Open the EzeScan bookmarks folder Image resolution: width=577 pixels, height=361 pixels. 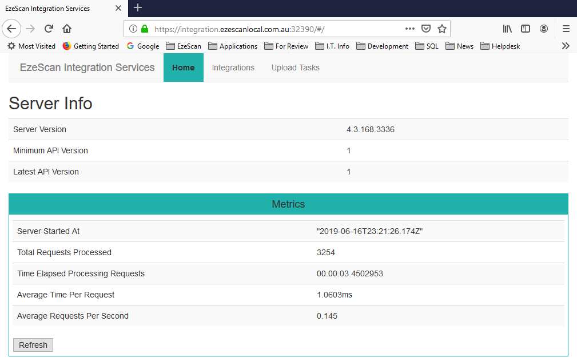184,46
